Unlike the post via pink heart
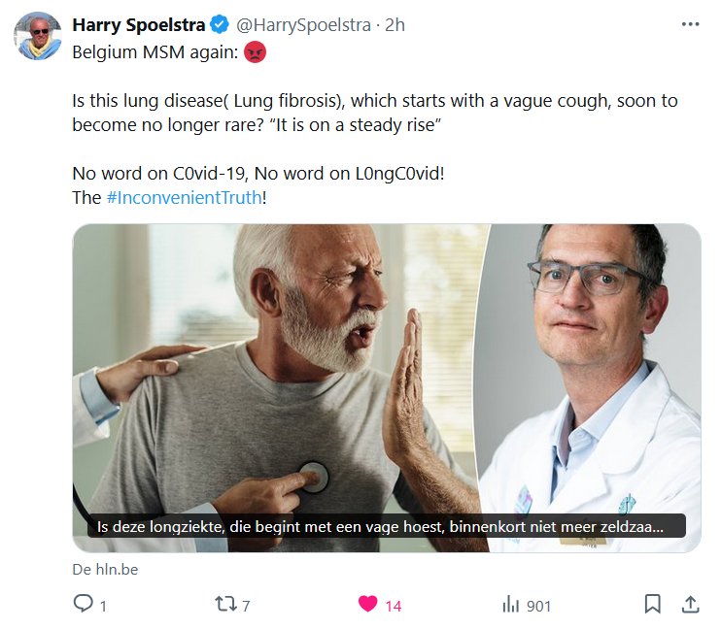This screenshot has height=629, width=721. (x=367, y=605)
